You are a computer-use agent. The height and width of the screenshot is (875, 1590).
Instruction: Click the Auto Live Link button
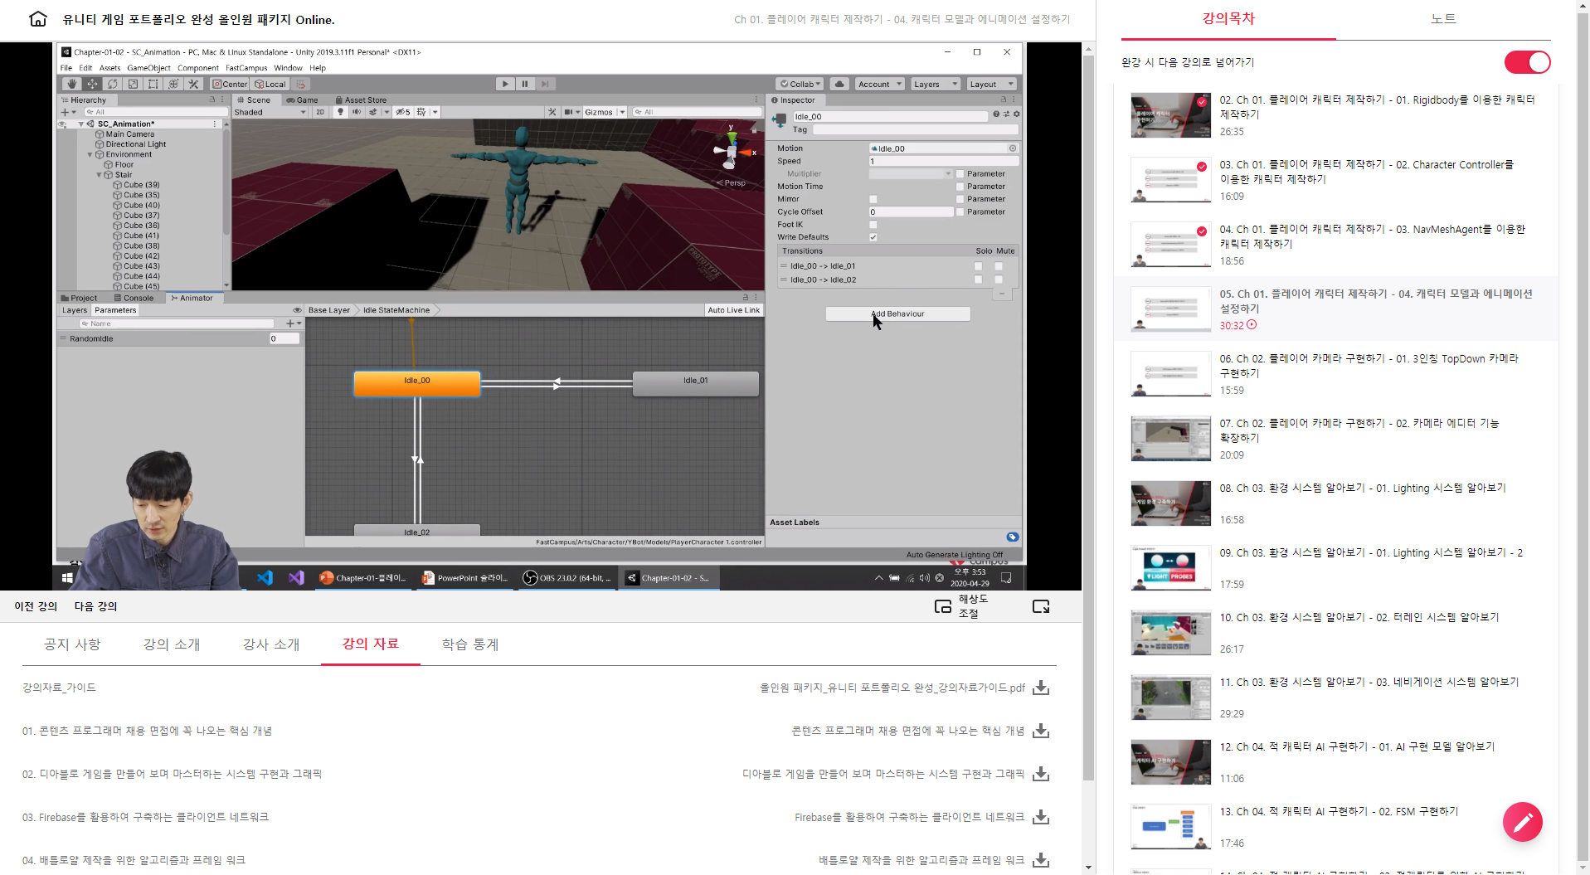pyautogui.click(x=733, y=310)
